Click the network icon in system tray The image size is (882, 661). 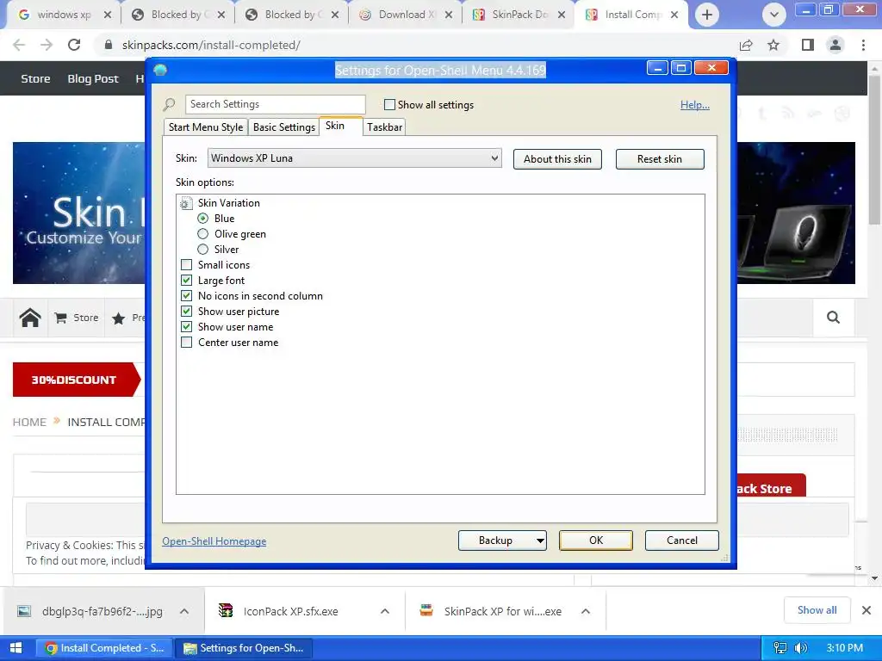click(780, 648)
